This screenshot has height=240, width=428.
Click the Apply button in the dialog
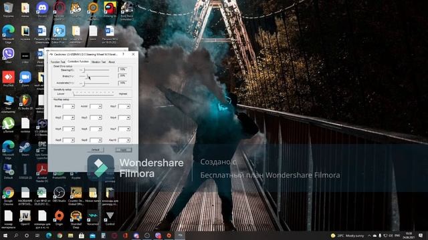point(123,150)
